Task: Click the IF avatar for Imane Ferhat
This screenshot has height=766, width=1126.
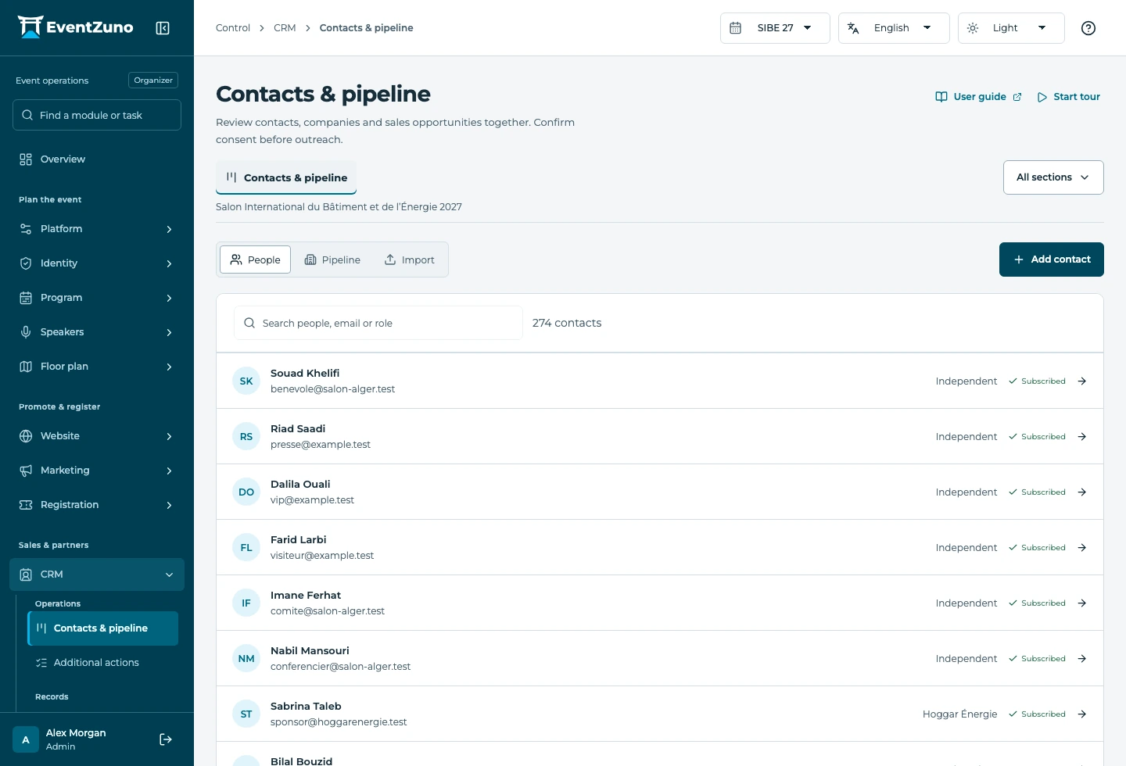Action: tap(246, 603)
